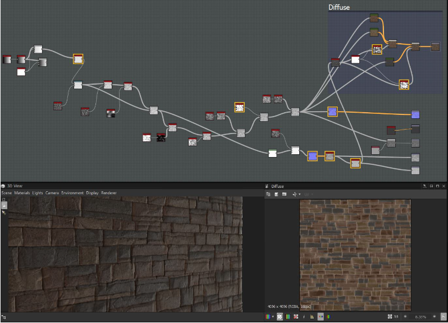Select the blue normal output node at graph right
Screen dimensions: 448x323
415,114
